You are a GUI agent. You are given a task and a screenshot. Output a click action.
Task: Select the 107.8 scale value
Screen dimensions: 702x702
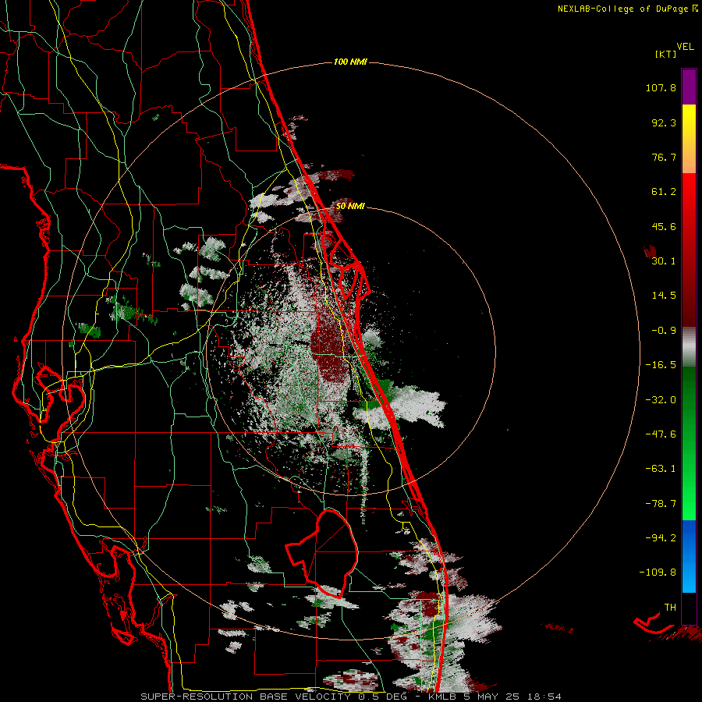[x=661, y=87]
